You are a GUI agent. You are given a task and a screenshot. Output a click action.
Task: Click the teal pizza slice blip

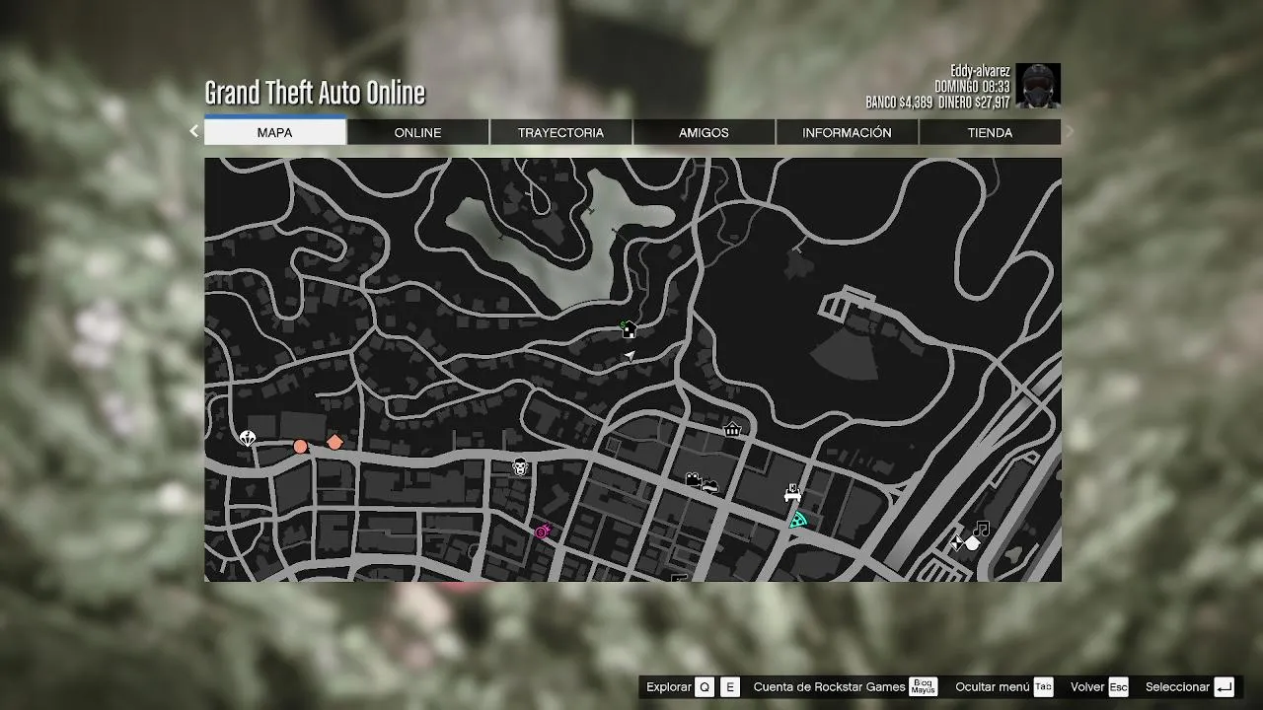[797, 520]
